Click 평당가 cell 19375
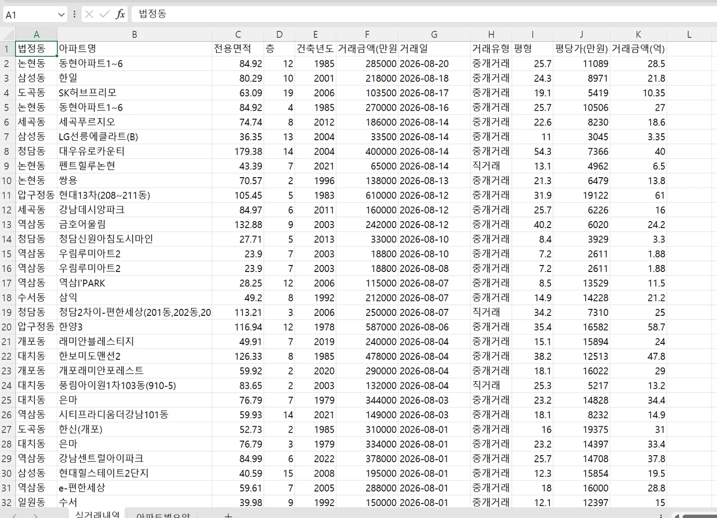The height and width of the screenshot is (518, 717). tap(581, 430)
